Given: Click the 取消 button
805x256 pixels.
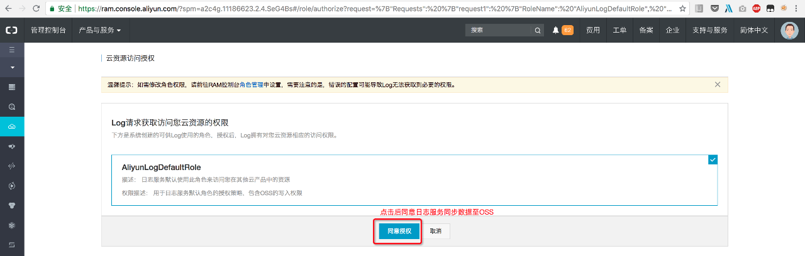Looking at the screenshot, I should pyautogui.click(x=435, y=231).
